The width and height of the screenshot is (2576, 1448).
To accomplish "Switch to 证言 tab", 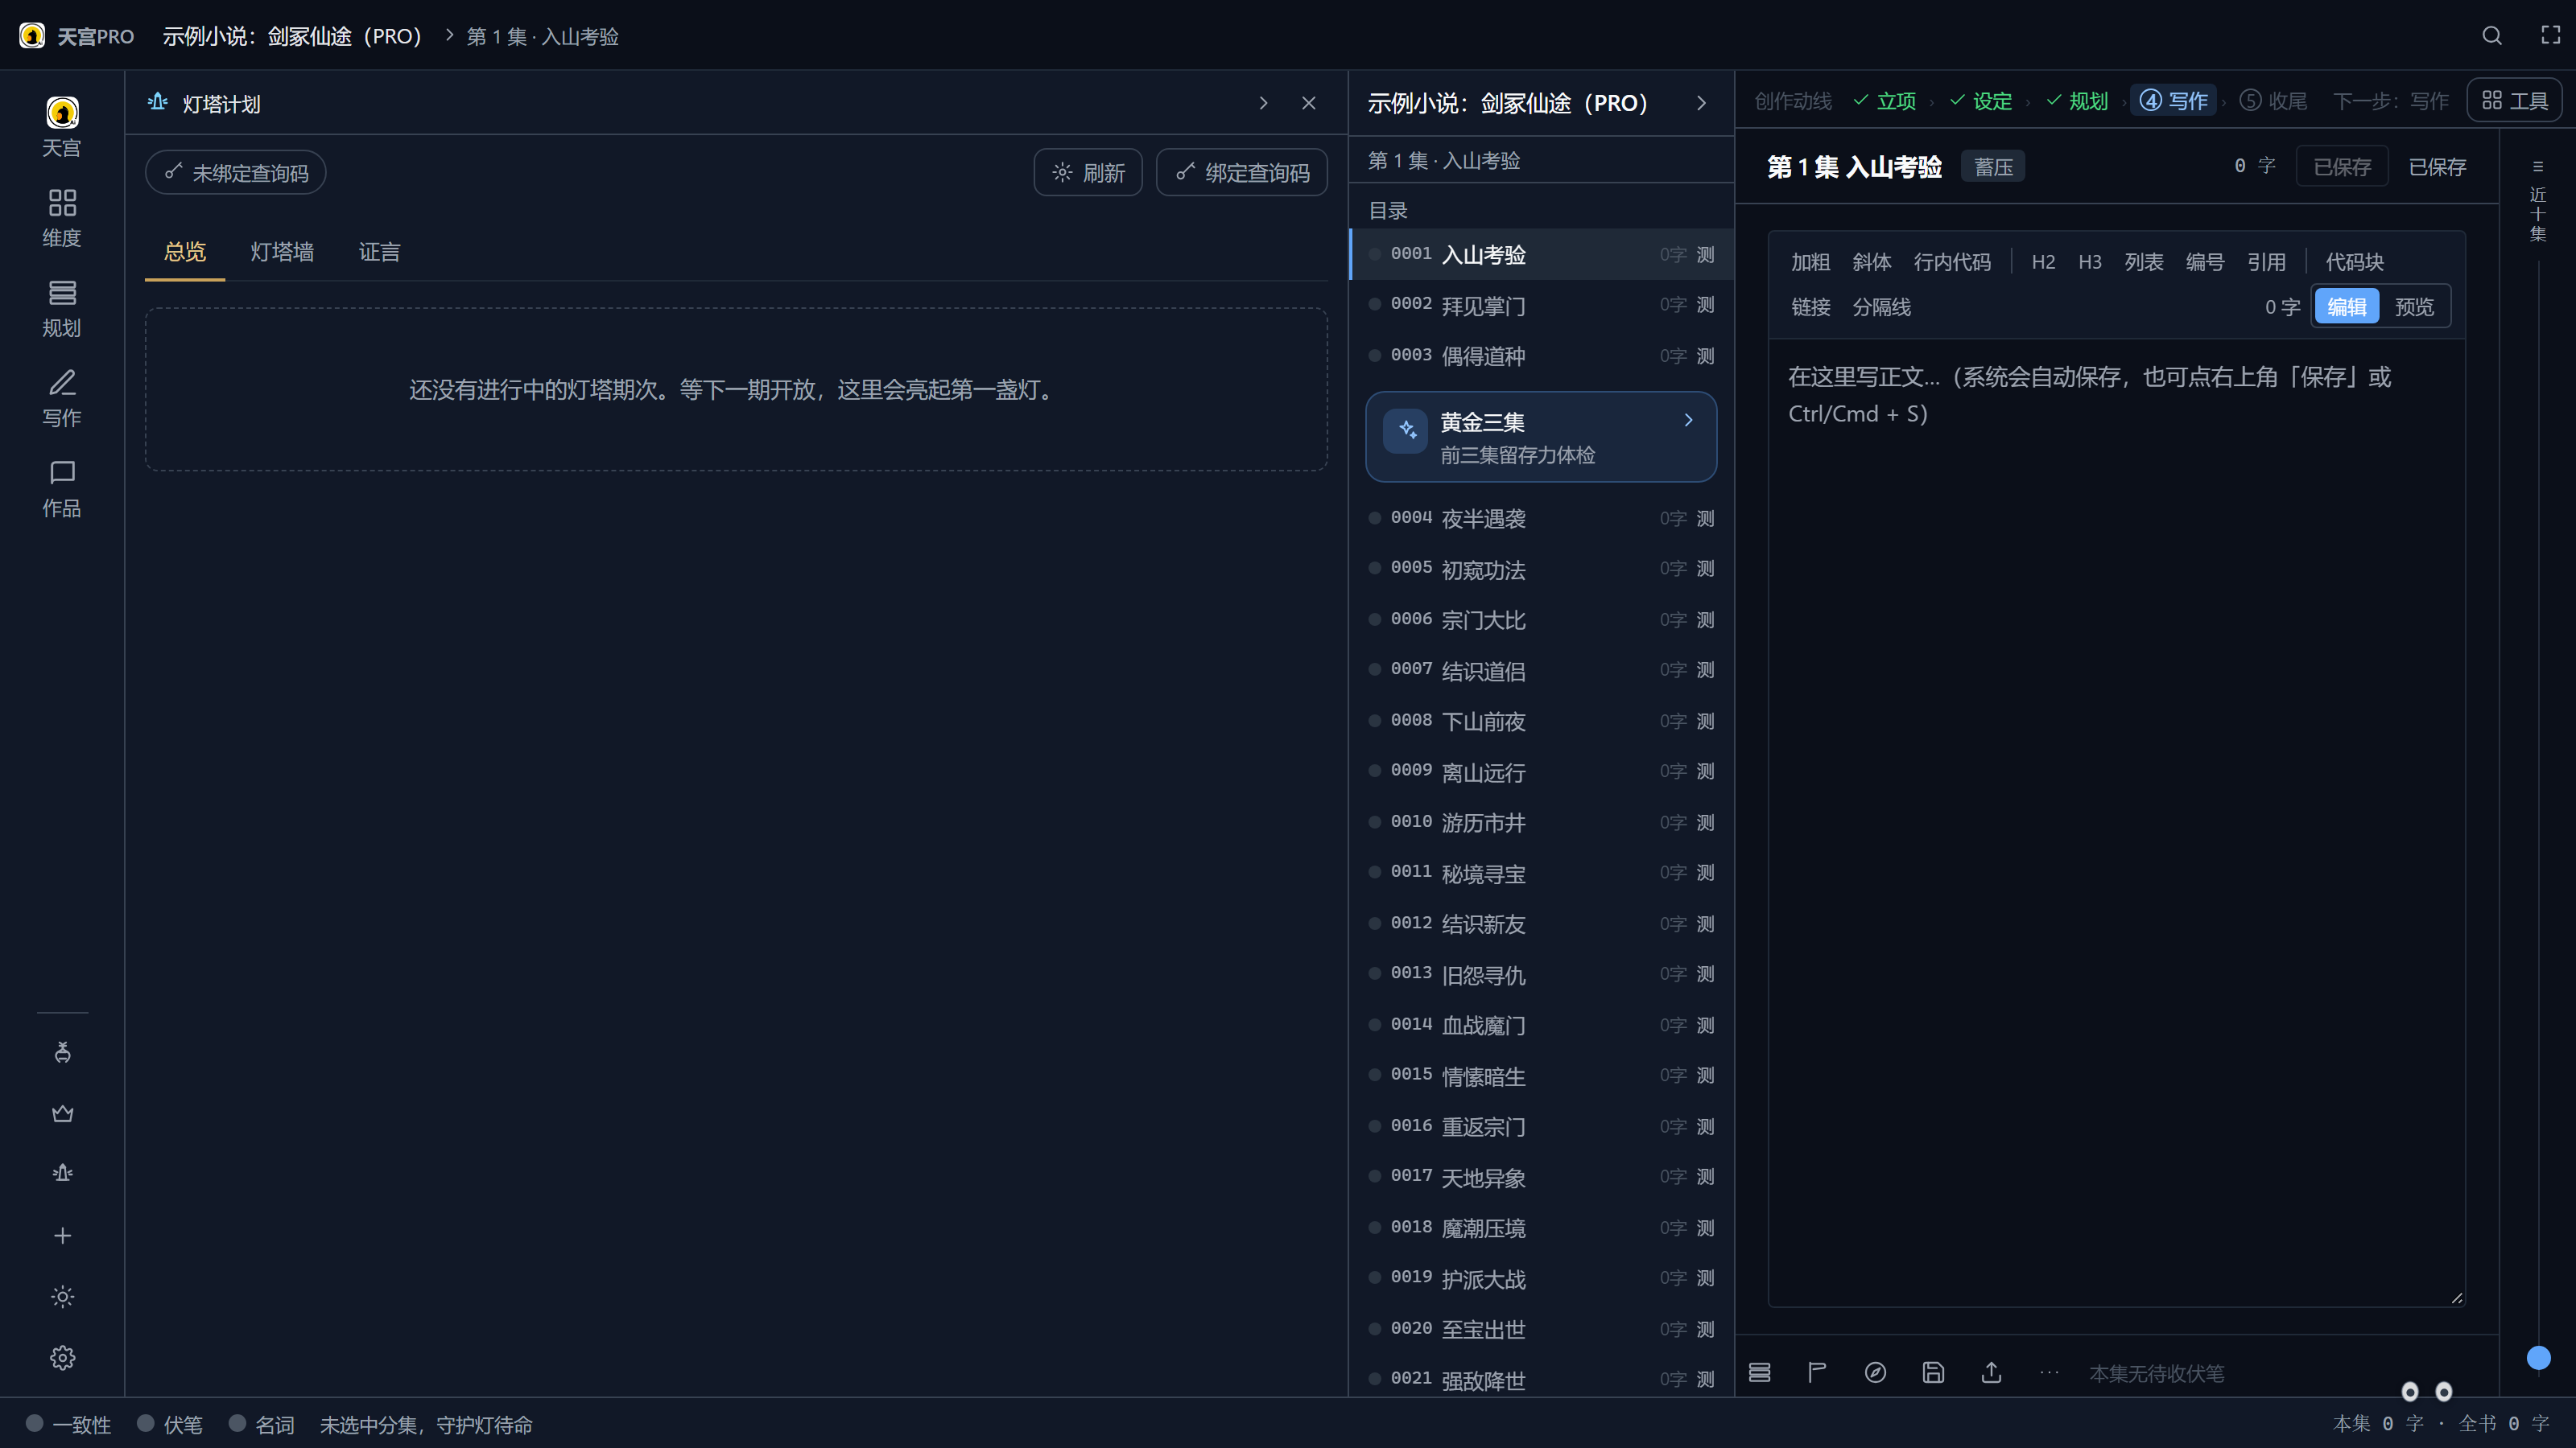I will pyautogui.click(x=379, y=252).
